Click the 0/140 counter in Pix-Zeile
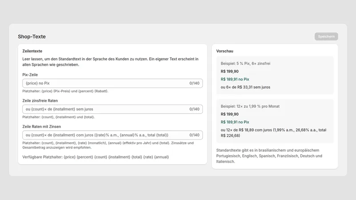 coord(194,83)
